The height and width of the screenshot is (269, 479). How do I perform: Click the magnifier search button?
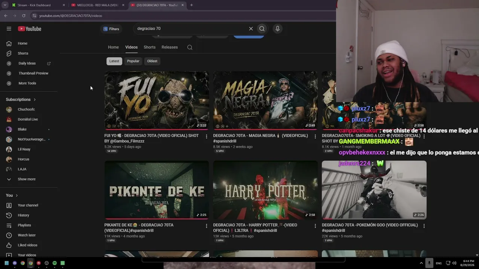(262, 29)
